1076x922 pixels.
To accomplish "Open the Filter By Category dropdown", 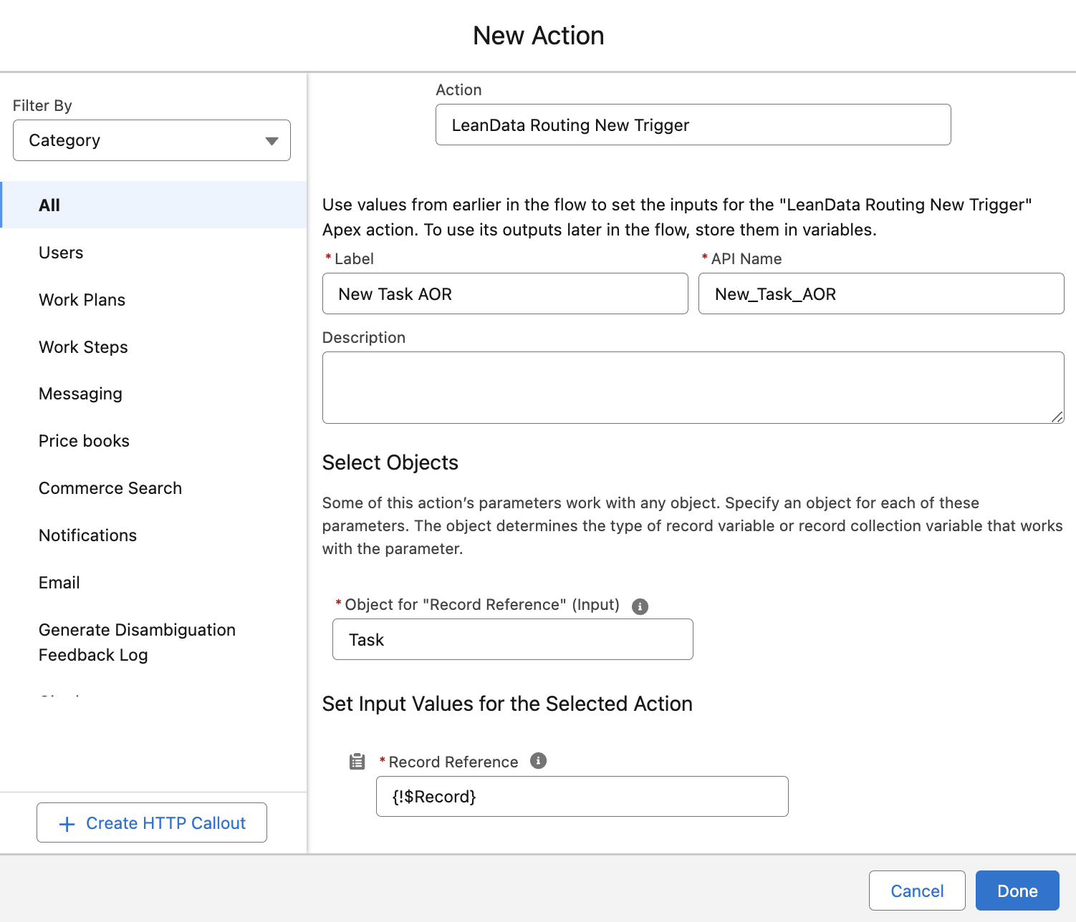I will (151, 140).
